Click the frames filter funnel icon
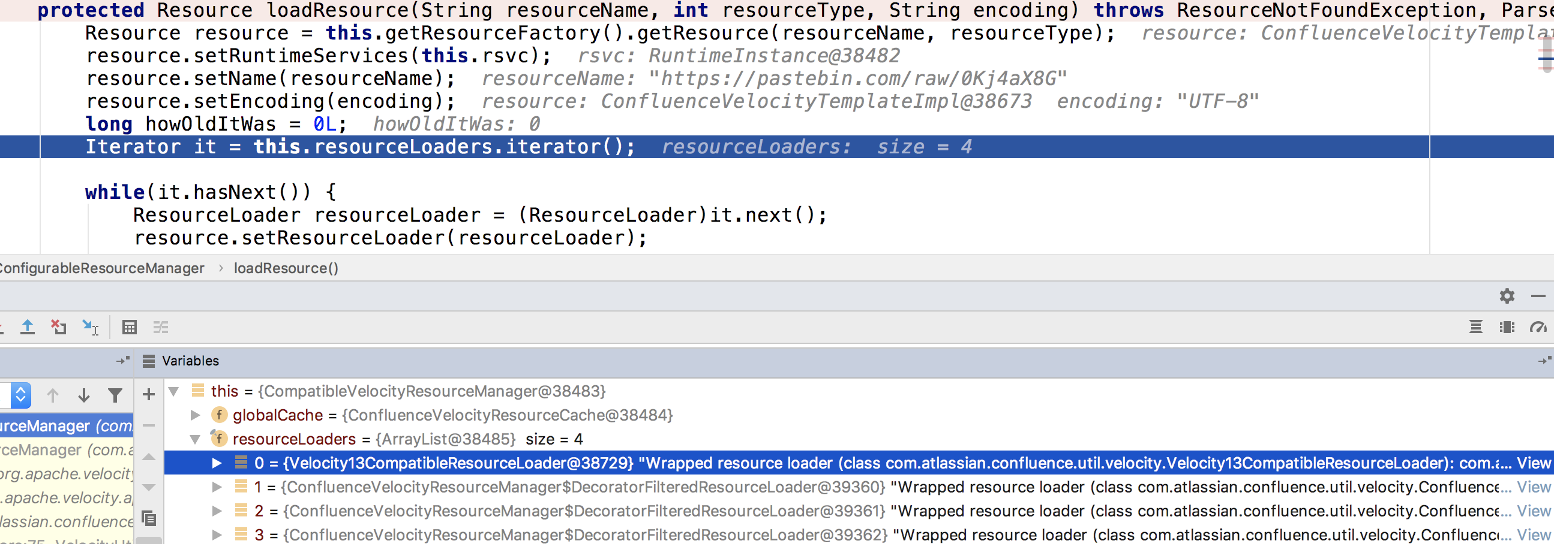This screenshot has height=544, width=1554. [115, 395]
